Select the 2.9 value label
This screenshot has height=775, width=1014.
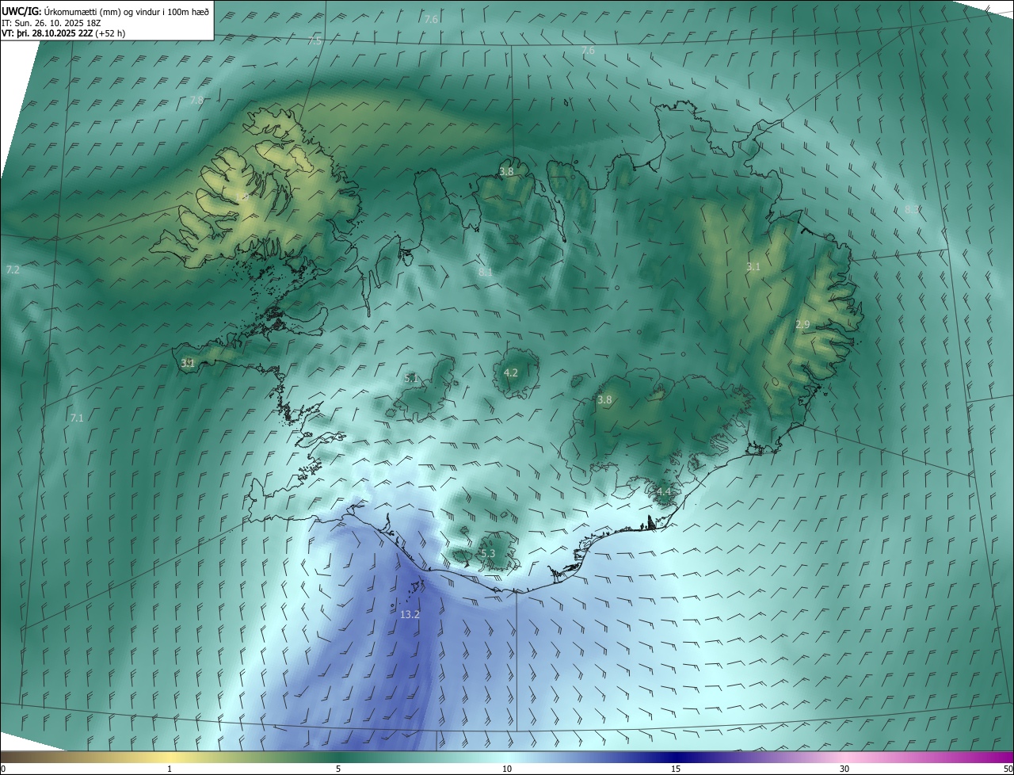click(802, 325)
